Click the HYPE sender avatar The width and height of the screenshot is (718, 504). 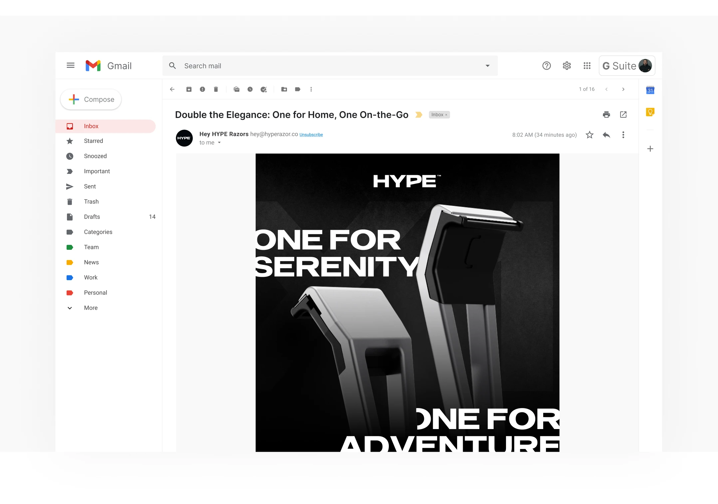pos(184,138)
